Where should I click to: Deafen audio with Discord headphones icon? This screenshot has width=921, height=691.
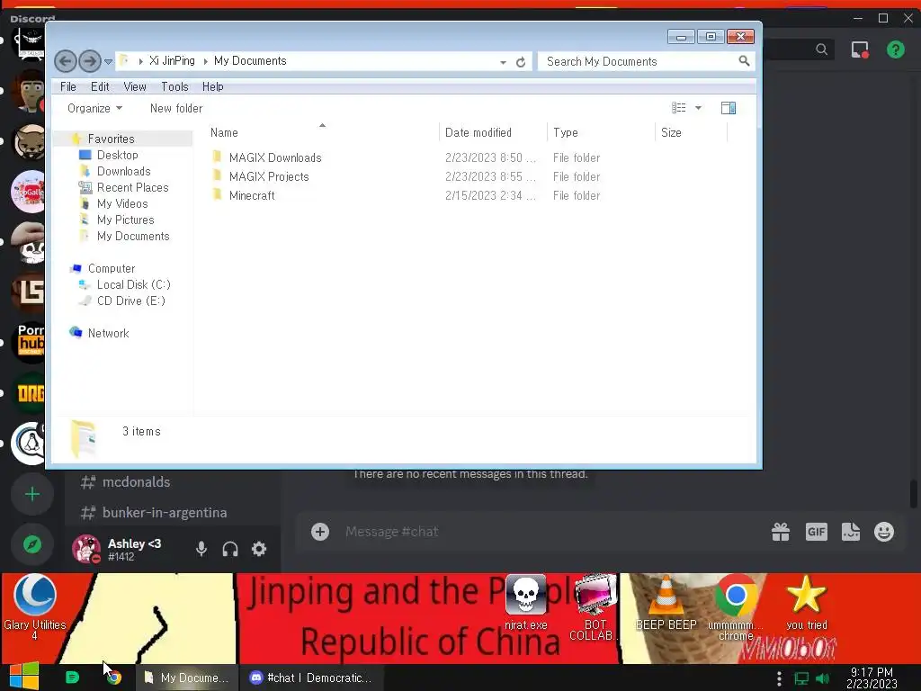coord(230,549)
